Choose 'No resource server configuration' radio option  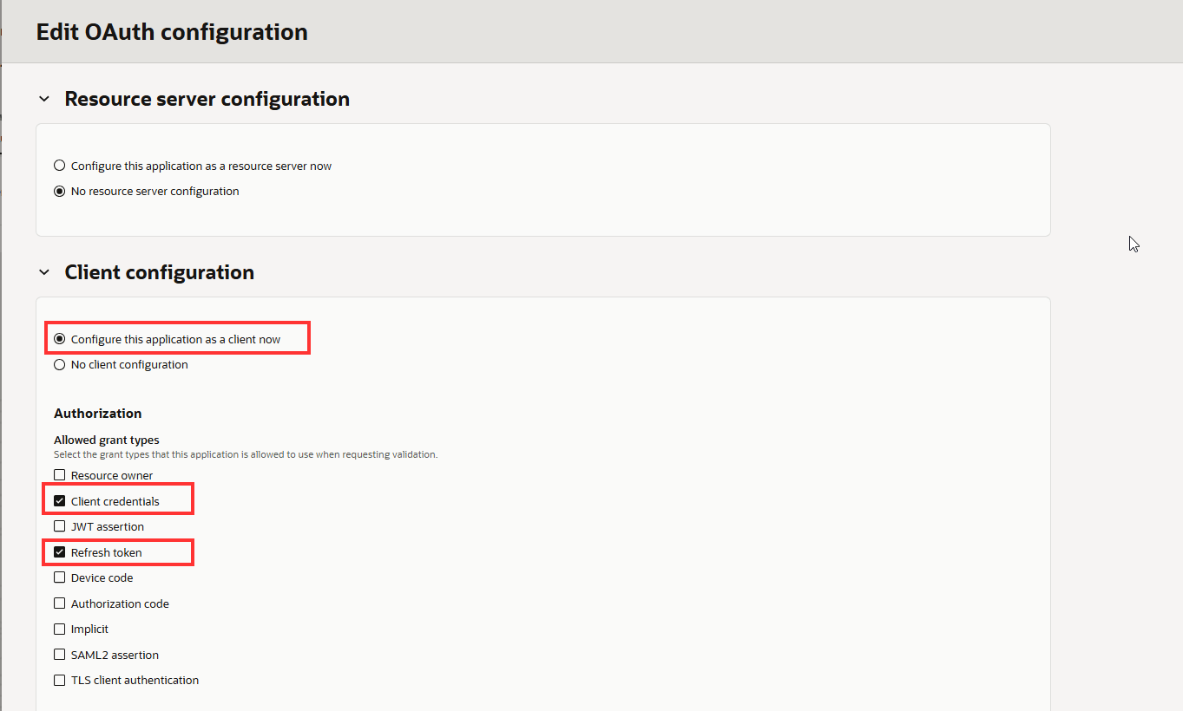click(60, 192)
